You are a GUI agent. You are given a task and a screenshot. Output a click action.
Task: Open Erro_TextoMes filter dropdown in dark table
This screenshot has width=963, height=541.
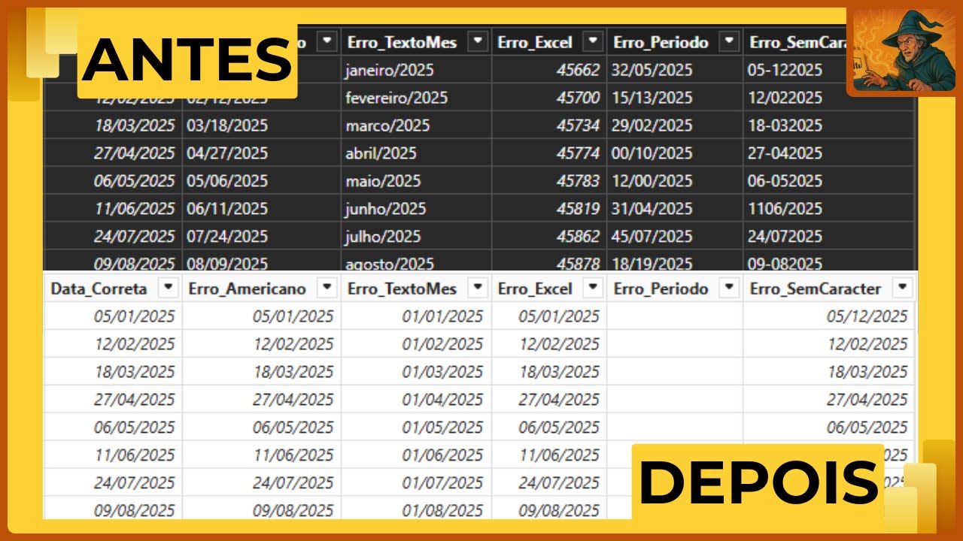(477, 42)
